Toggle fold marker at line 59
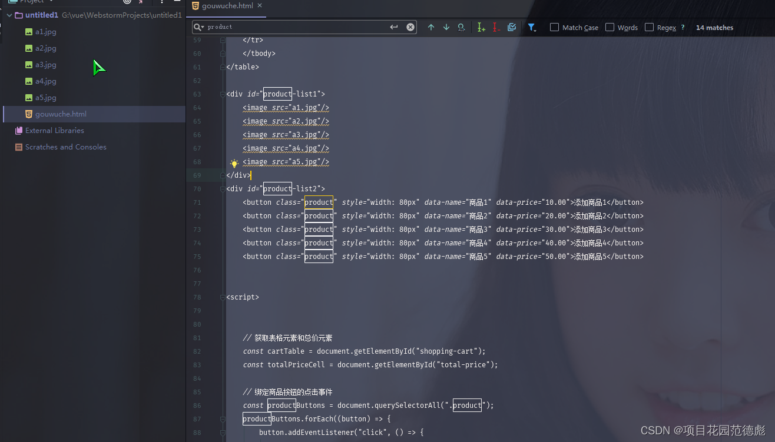This screenshot has height=442, width=775. point(222,40)
